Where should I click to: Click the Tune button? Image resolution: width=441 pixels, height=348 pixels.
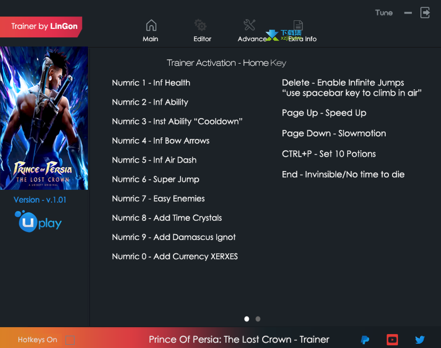[384, 13]
